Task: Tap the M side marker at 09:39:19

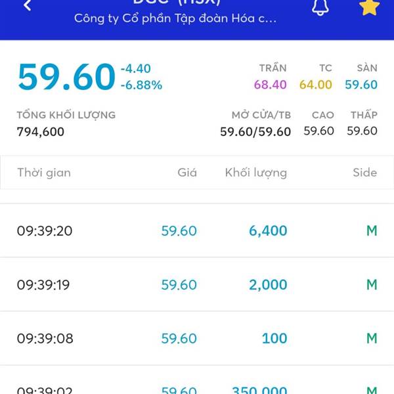Action: (372, 284)
